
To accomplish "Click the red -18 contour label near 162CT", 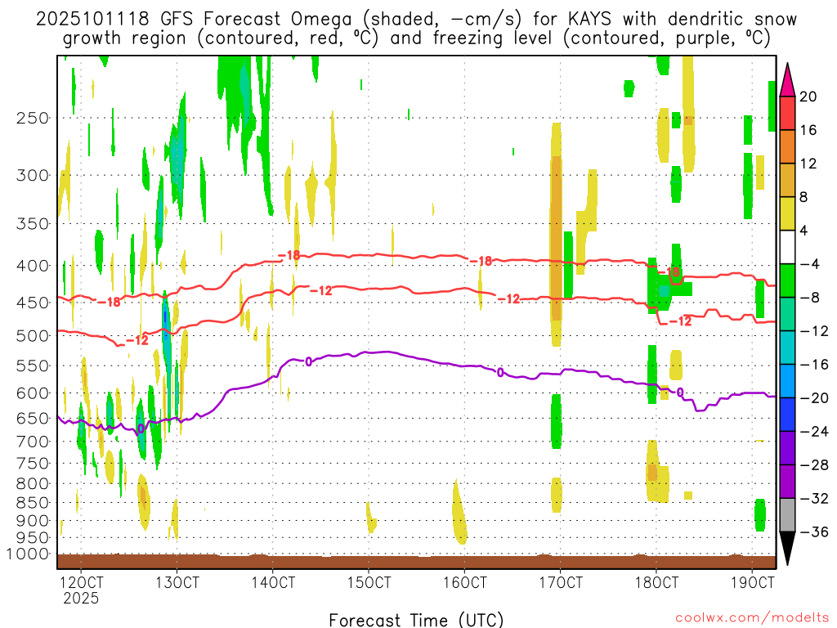I will point(481,261).
